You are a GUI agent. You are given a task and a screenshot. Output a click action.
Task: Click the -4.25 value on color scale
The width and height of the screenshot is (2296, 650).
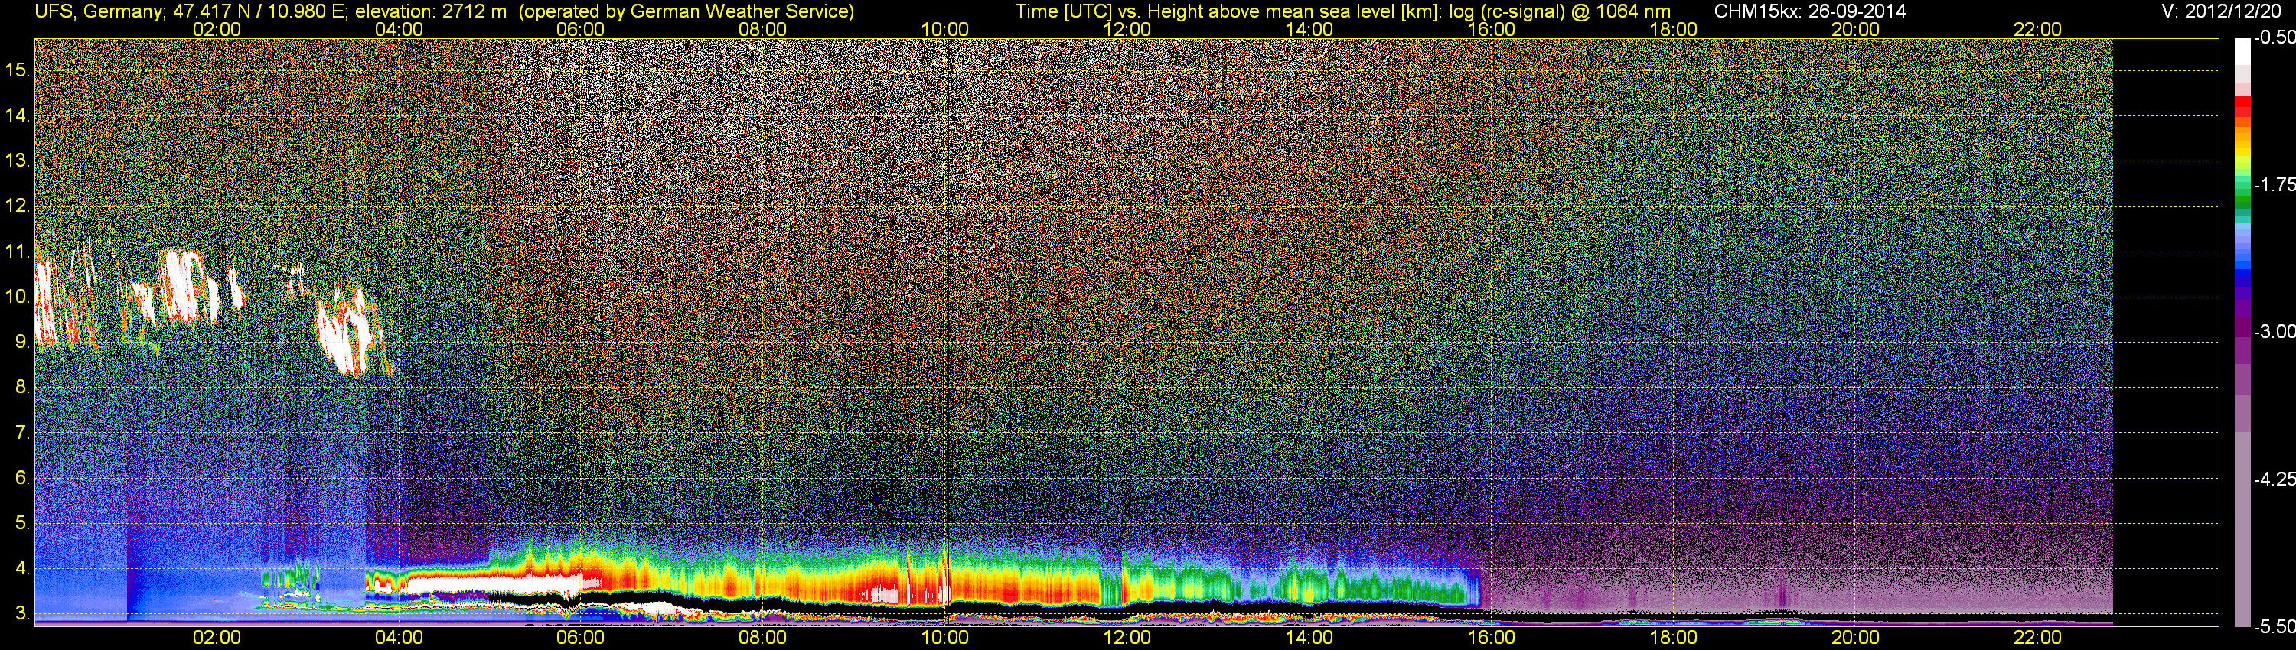[x=2275, y=479]
